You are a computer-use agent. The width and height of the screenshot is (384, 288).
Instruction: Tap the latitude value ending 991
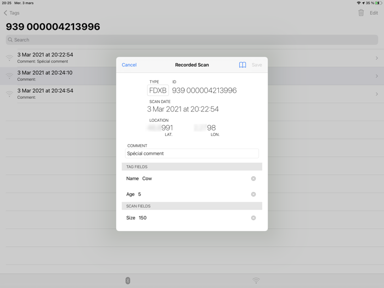pos(160,128)
